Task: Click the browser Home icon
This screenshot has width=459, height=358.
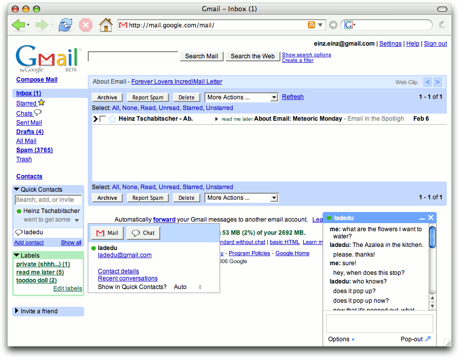Action: point(105,24)
